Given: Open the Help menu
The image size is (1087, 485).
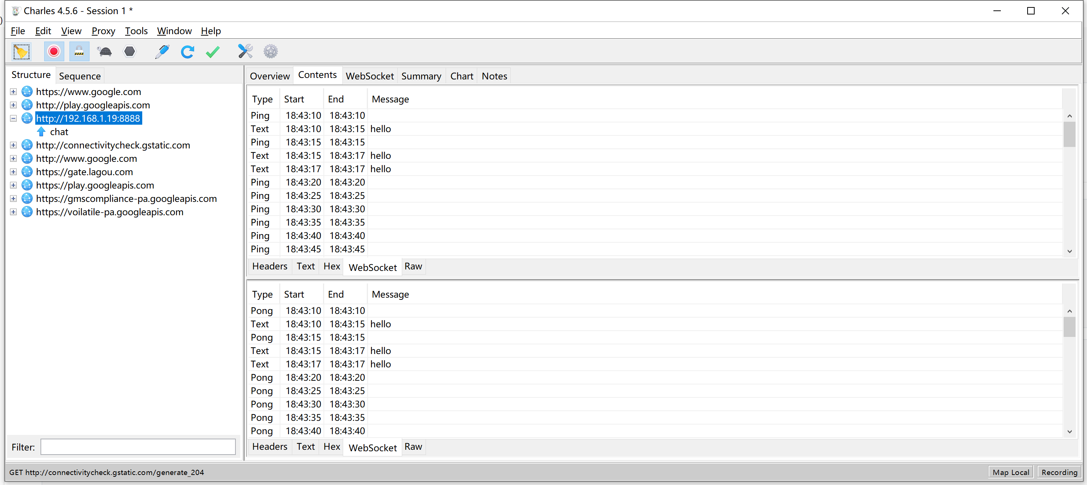Looking at the screenshot, I should 211,31.
